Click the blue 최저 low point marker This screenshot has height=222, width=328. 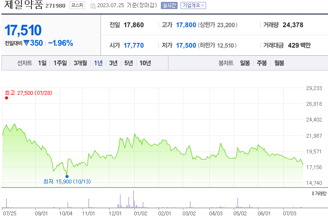click(x=67, y=176)
